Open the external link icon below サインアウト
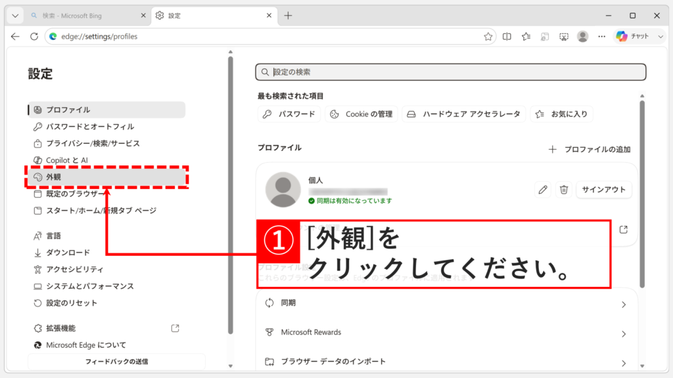Image resolution: width=673 pixels, height=378 pixels. [x=624, y=230]
